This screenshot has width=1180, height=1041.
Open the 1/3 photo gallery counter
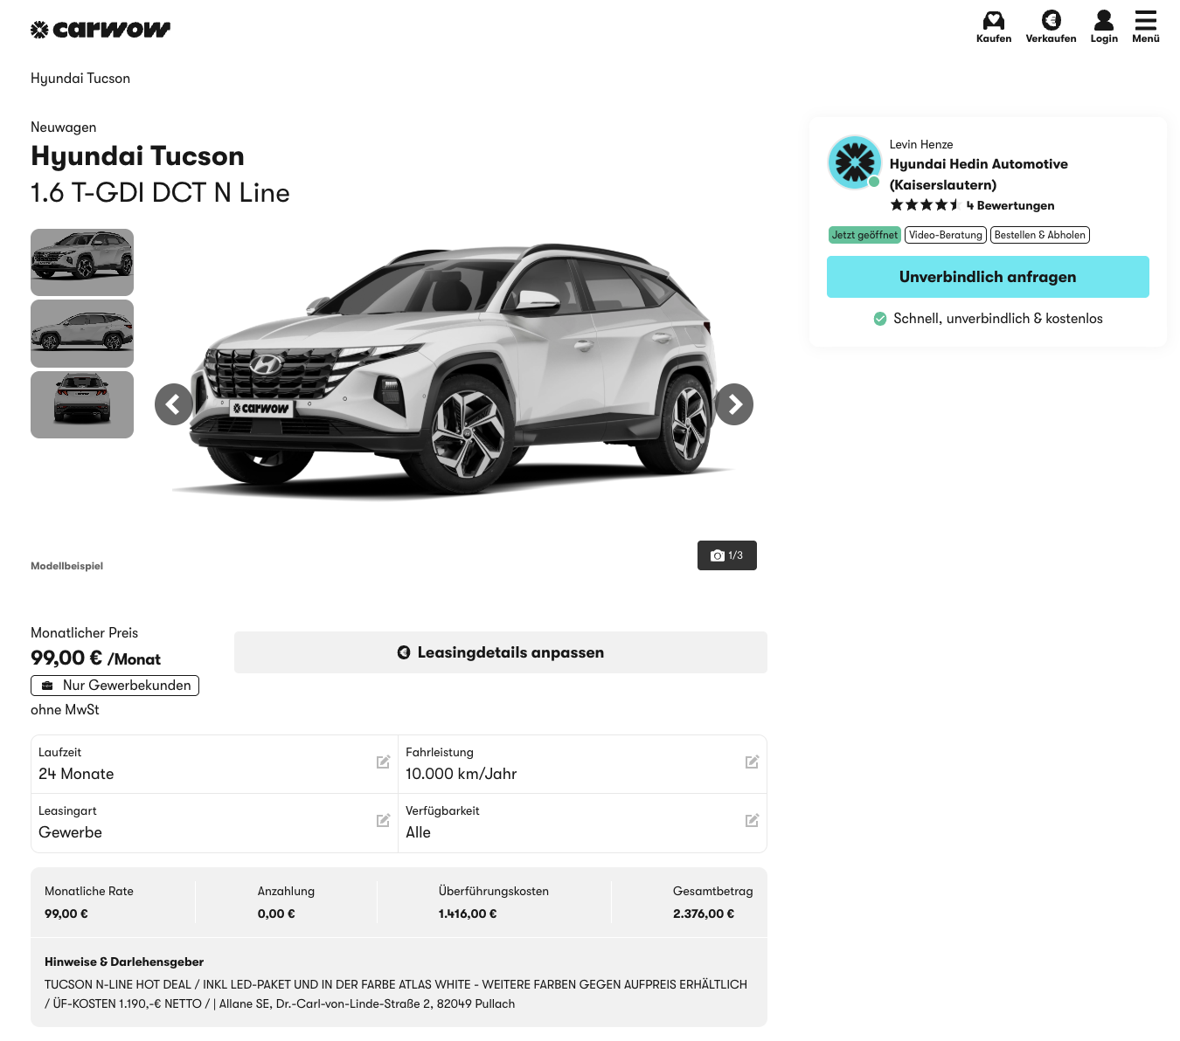click(726, 555)
